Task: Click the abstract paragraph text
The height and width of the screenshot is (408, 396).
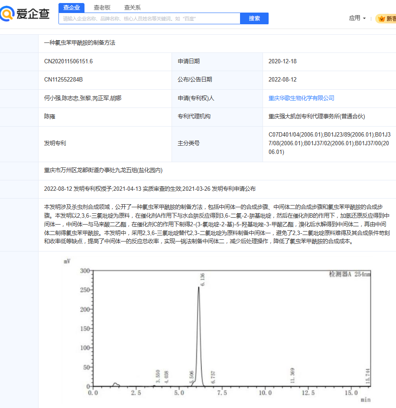Action: coord(217,224)
